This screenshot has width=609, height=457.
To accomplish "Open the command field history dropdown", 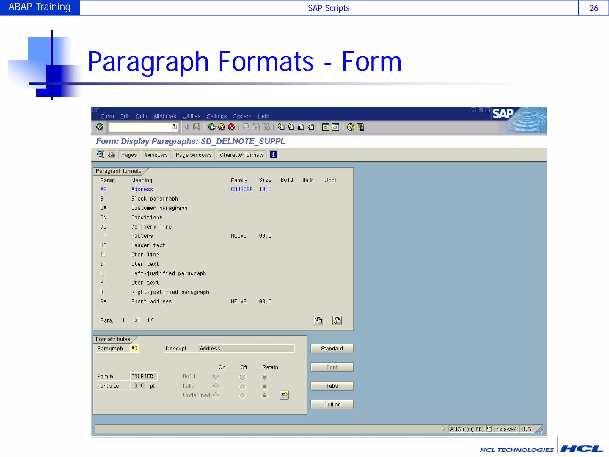I will pyautogui.click(x=175, y=127).
